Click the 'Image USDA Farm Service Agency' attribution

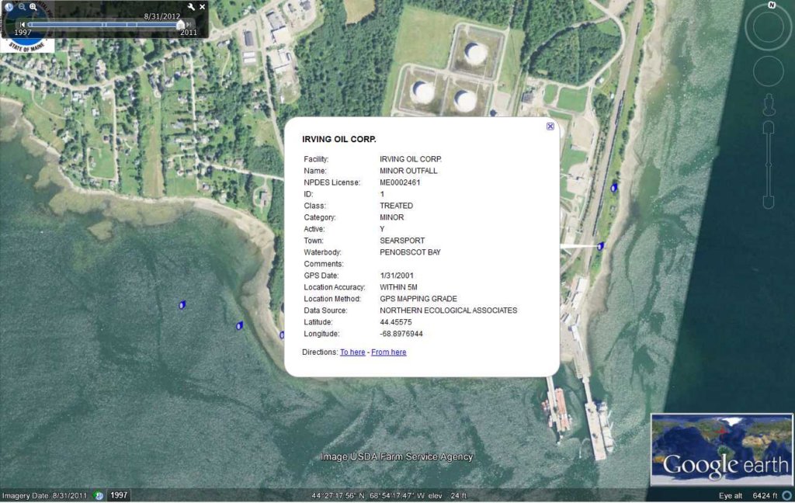coord(397,457)
